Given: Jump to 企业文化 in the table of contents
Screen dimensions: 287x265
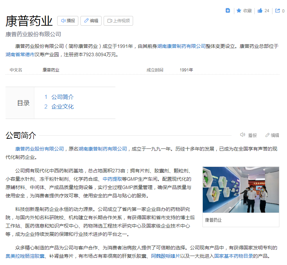Looking at the screenshot, I should [x=62, y=106].
